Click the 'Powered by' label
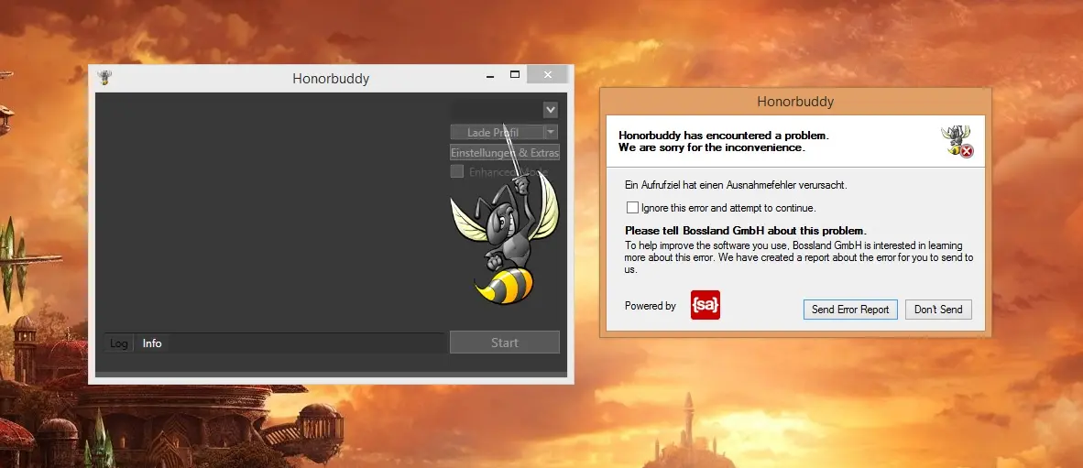 coord(650,306)
